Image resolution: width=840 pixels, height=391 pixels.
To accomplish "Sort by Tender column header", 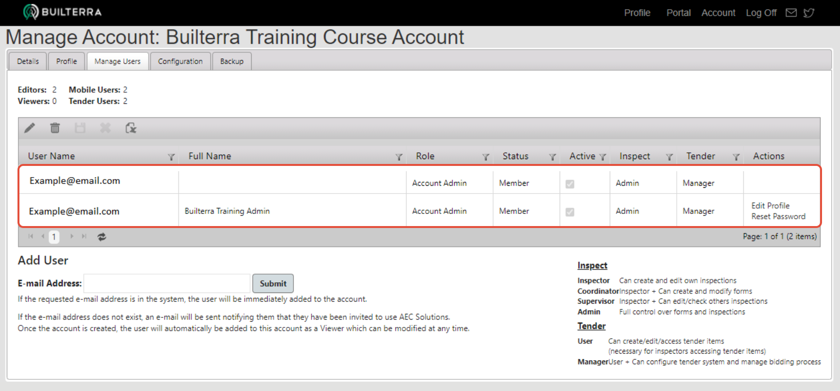I will 701,156.
